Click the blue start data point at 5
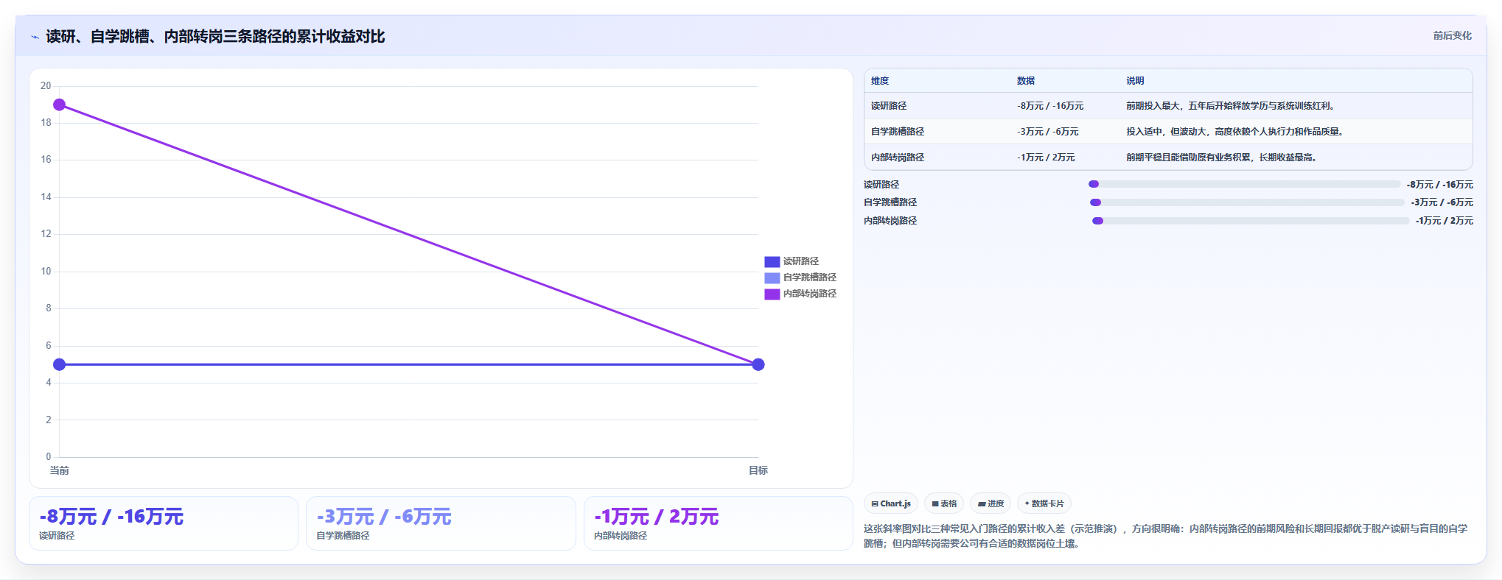This screenshot has height=580, width=1502. (60, 364)
